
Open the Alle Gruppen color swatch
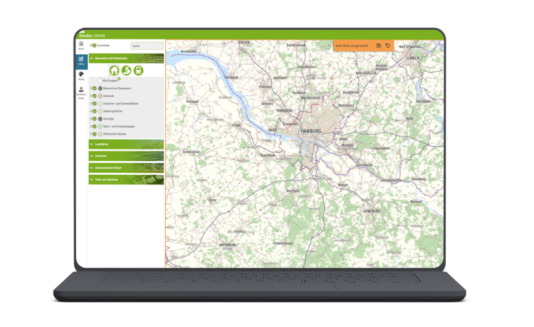click(x=99, y=81)
